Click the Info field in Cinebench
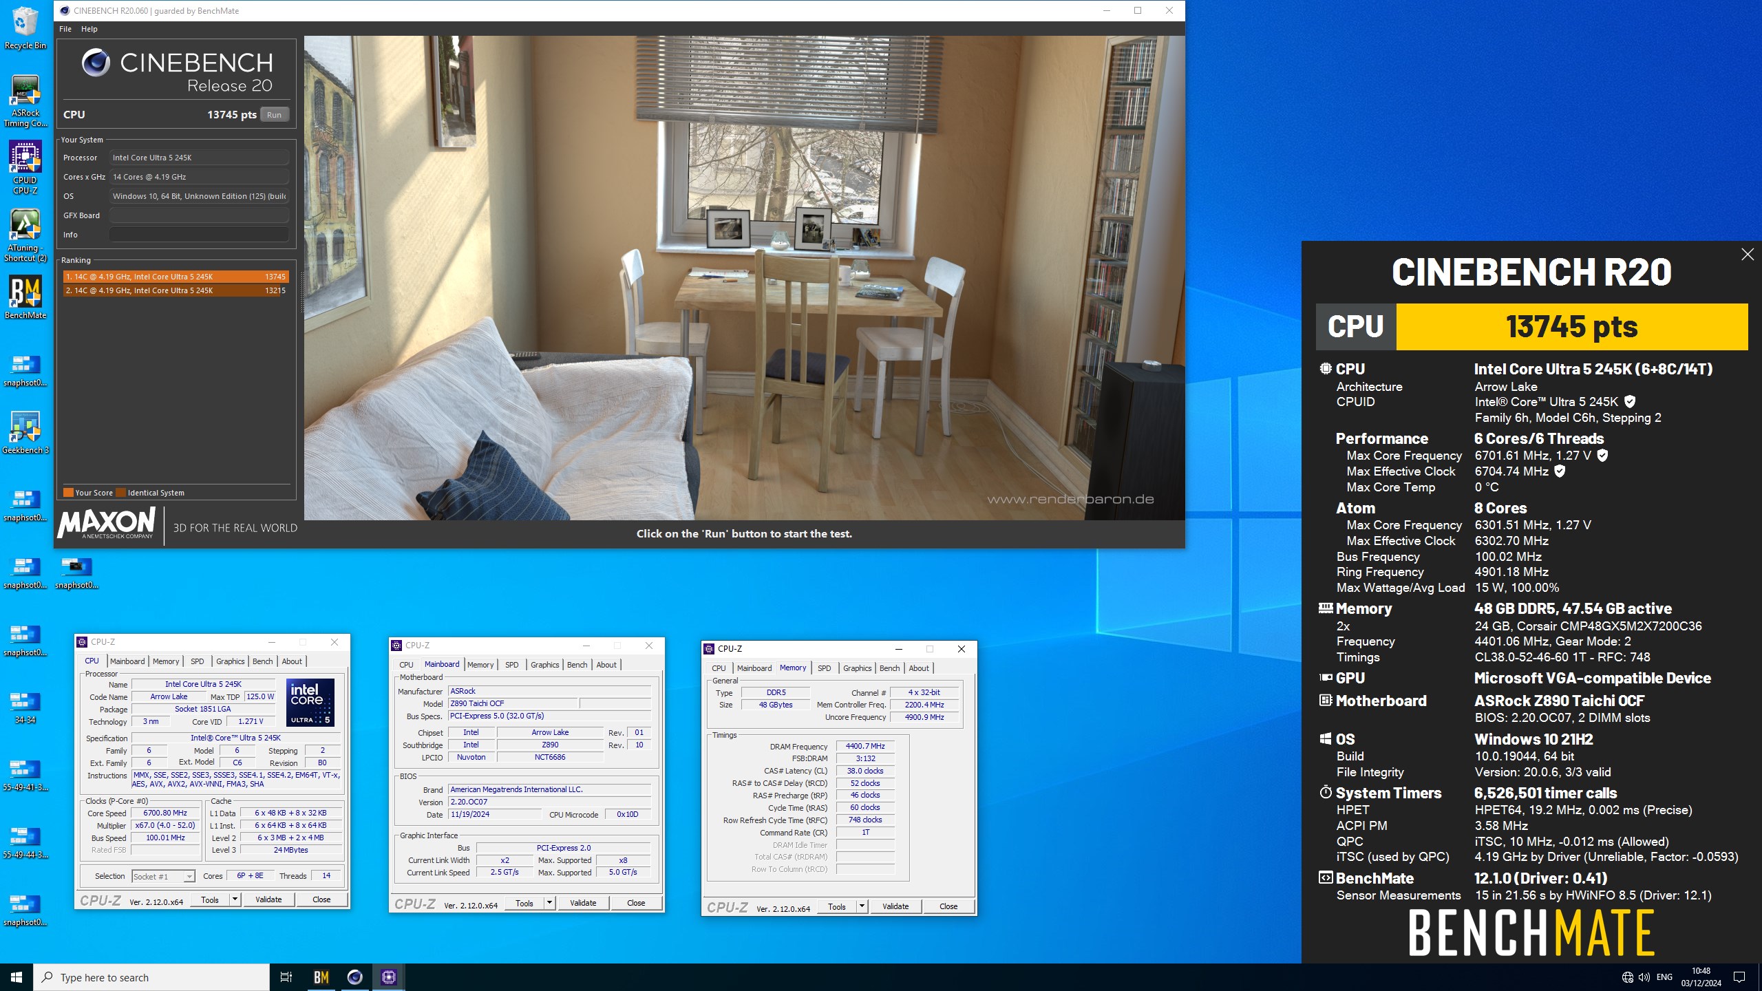This screenshot has height=991, width=1762. (199, 235)
